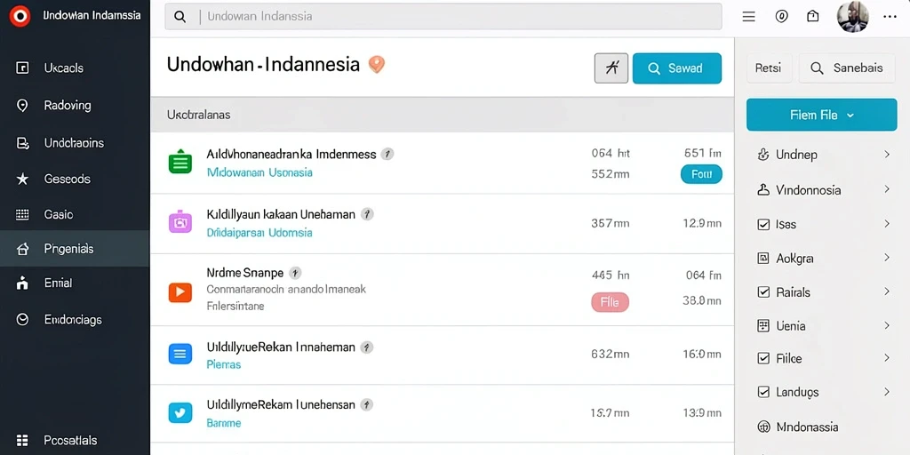Screen dimensions: 910x455
Task: Click the purple camera app icon
Action: (180, 221)
